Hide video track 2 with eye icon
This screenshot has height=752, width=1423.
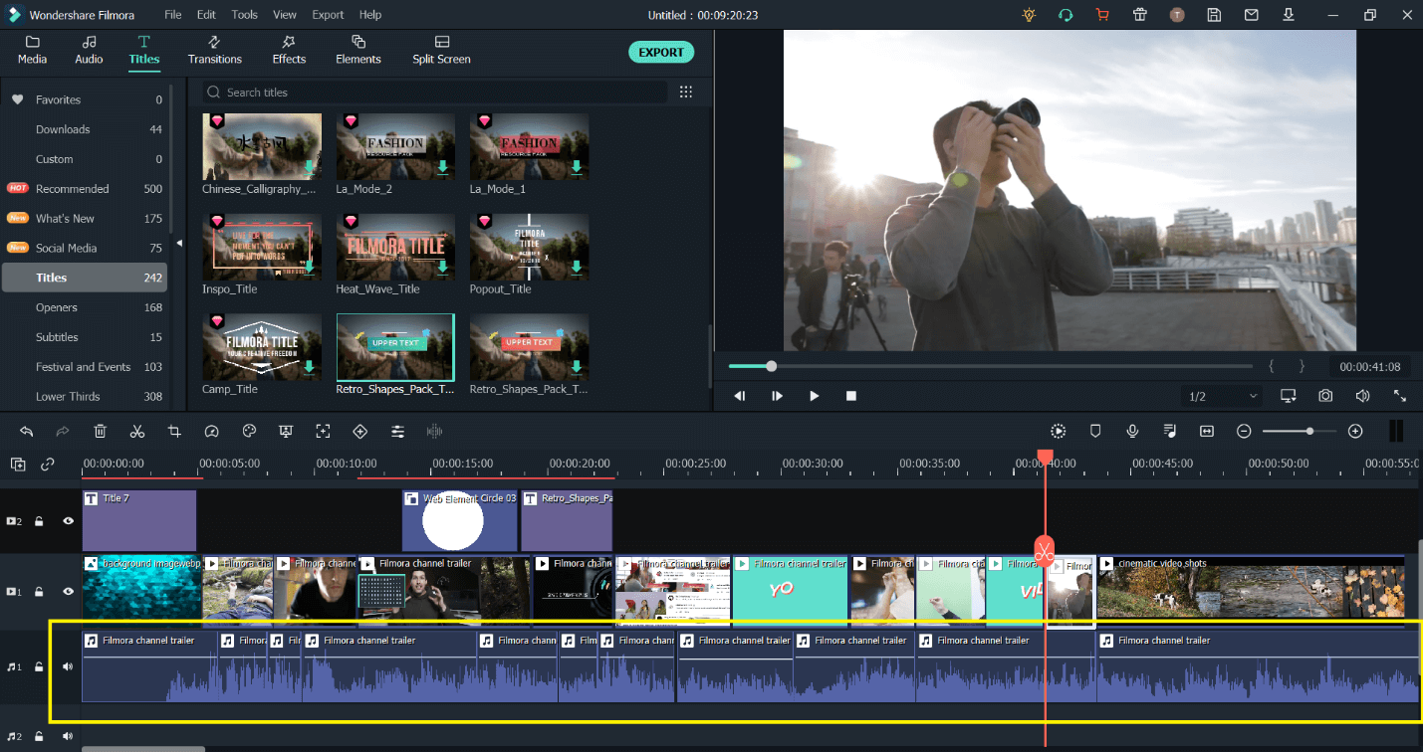[x=68, y=520]
